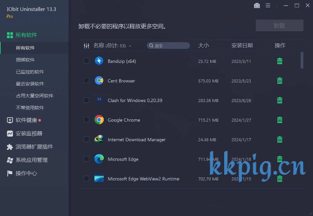Click the 安装监视器 chart icon
Viewport: 313px width, 216px height.
(10, 134)
